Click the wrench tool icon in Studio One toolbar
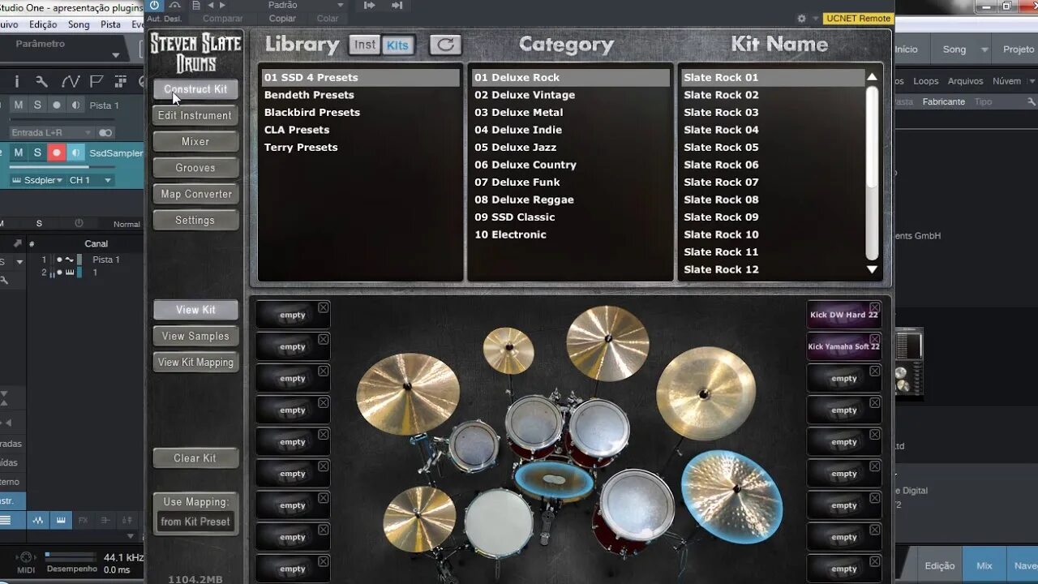The width and height of the screenshot is (1038, 584). pyautogui.click(x=41, y=81)
